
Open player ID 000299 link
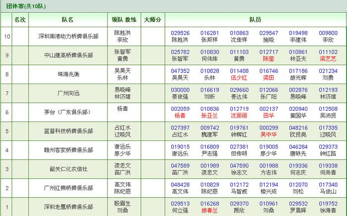coord(269,128)
